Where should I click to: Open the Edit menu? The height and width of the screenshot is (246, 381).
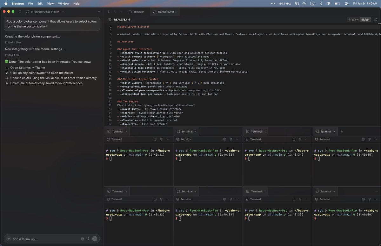tap(40, 3)
